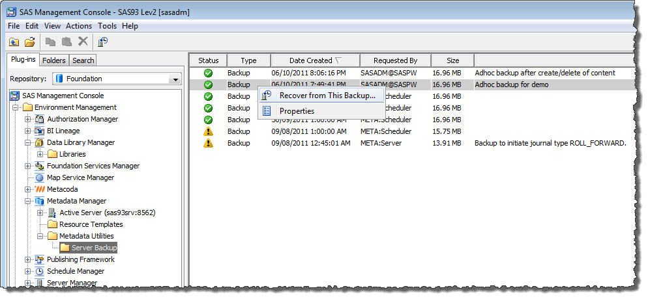Click the Libraries folder icon
This screenshot has width=648, height=299.
coord(52,154)
